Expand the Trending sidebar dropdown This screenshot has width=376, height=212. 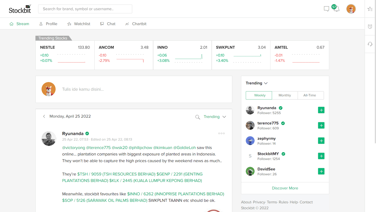click(266, 83)
